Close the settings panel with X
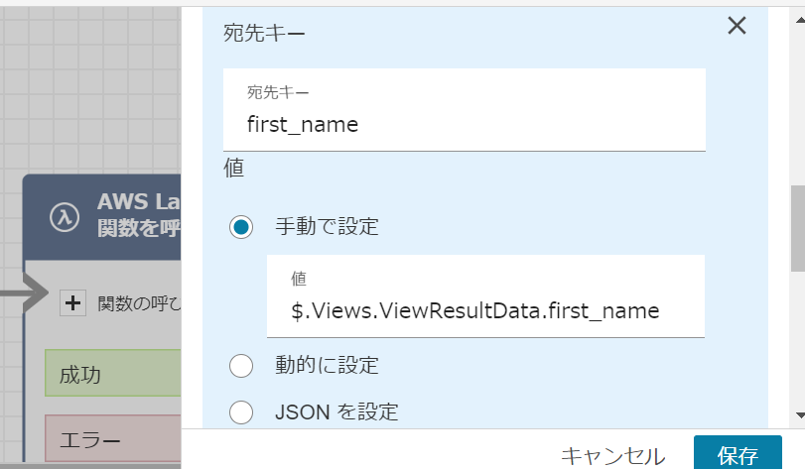805x469 pixels. pyautogui.click(x=737, y=25)
